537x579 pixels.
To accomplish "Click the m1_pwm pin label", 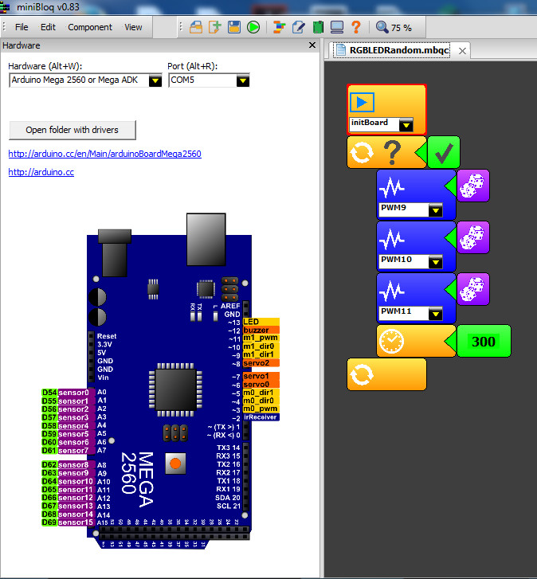I will click(x=261, y=338).
